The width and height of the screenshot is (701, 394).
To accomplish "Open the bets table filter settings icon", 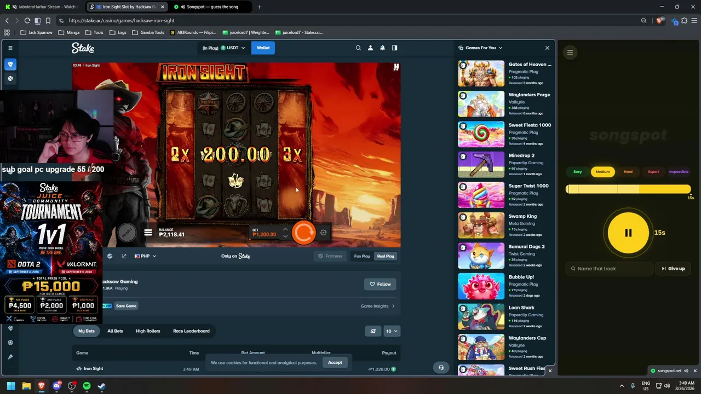I will coord(373,331).
